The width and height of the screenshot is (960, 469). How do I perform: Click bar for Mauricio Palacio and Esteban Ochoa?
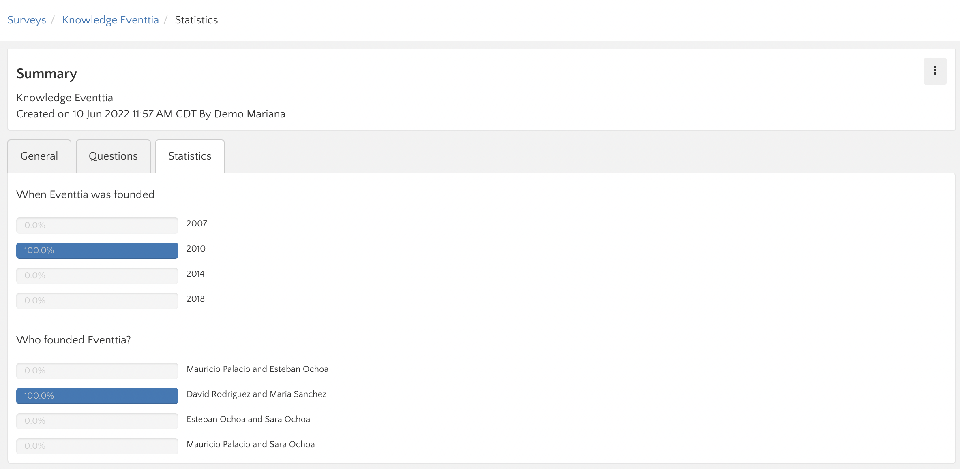[x=97, y=371]
